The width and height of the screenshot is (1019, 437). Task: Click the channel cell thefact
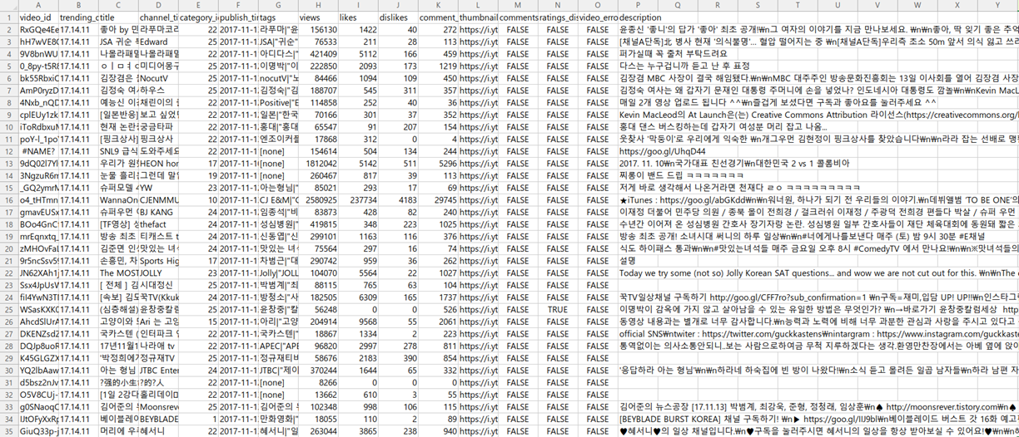tap(159, 223)
